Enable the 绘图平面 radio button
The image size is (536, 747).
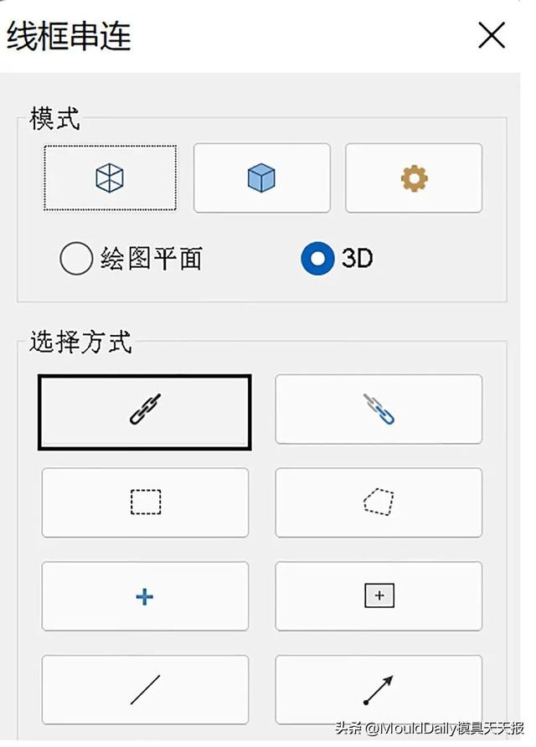pyautogui.click(x=75, y=259)
